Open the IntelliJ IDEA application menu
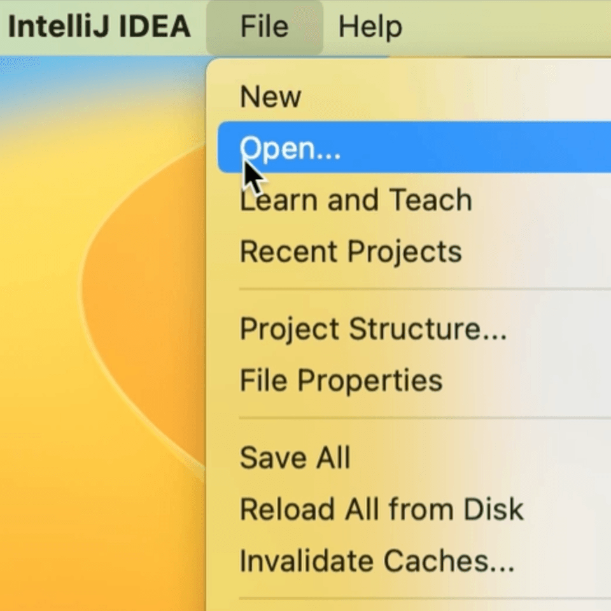611x611 pixels. pyautogui.click(x=99, y=27)
